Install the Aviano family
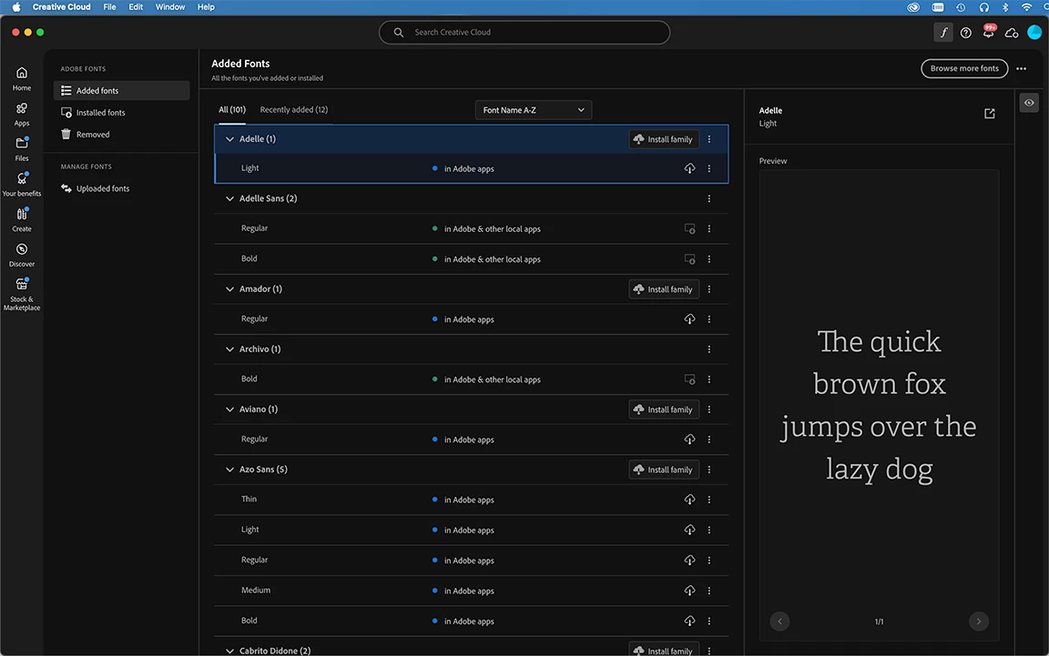The height and width of the screenshot is (656, 1049). [664, 409]
